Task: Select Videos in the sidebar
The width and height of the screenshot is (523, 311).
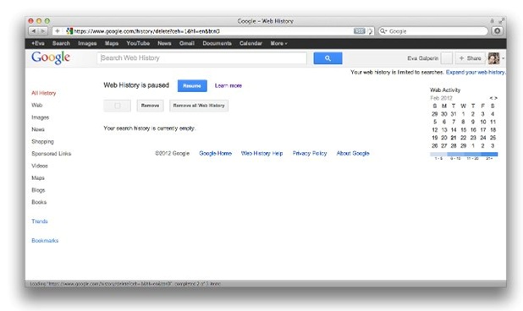Action: click(40, 166)
